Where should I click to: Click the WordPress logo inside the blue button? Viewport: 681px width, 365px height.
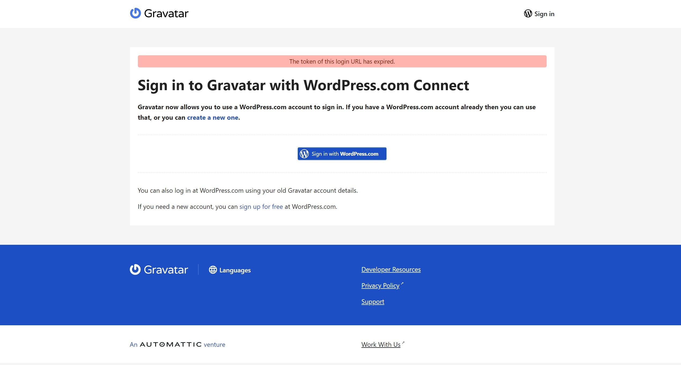304,154
